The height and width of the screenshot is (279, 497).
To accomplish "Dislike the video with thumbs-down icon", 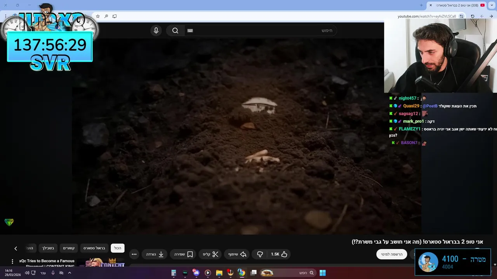I will click(x=260, y=254).
